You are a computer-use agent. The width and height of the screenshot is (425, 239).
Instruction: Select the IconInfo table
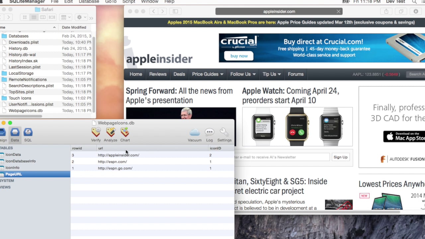(x=12, y=168)
